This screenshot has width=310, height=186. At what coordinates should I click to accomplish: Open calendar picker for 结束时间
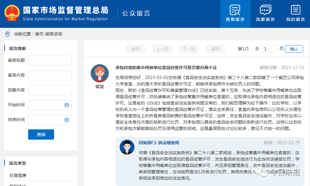[x=67, y=120]
